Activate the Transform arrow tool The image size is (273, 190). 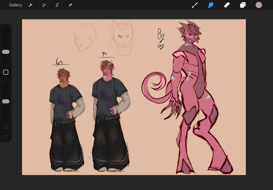[x=70, y=5]
